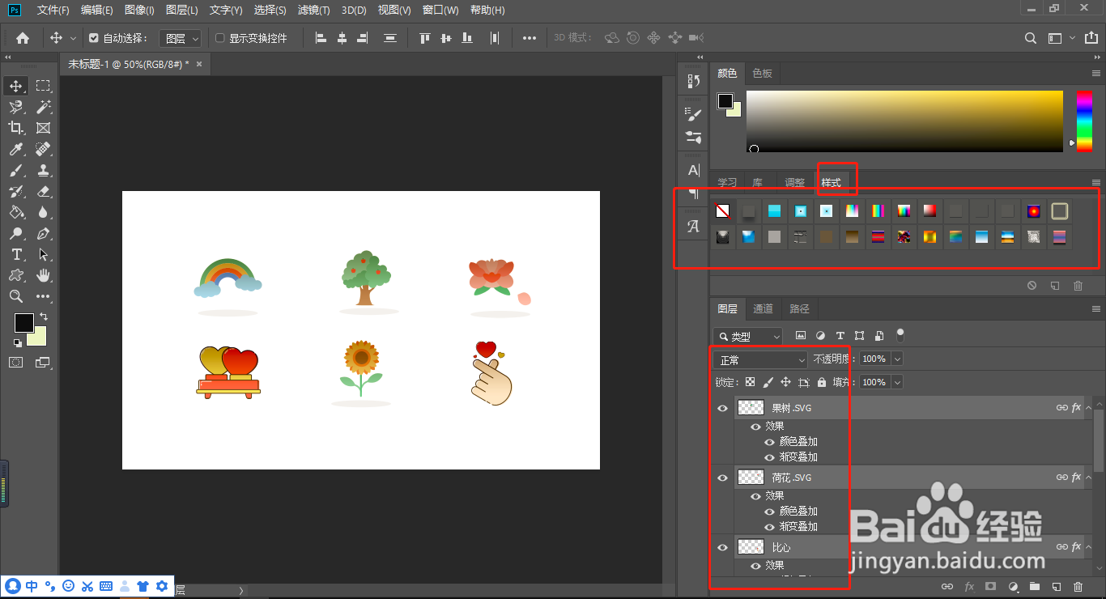Screen dimensions: 1106x599
Task: Open the 文件(F) menu
Action: coord(53,11)
